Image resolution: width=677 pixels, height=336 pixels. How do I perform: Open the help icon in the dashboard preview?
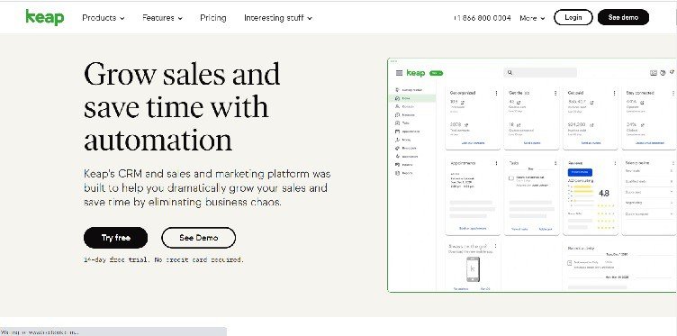pyautogui.click(x=663, y=73)
